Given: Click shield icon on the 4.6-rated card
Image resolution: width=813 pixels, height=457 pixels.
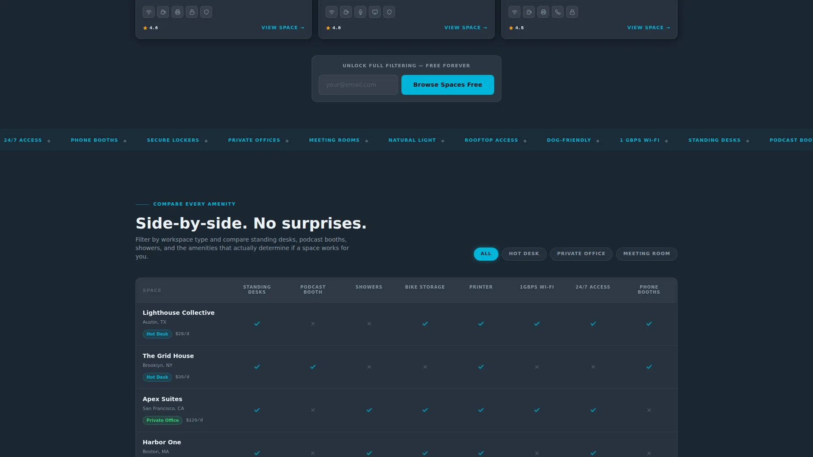Looking at the screenshot, I should (x=206, y=12).
